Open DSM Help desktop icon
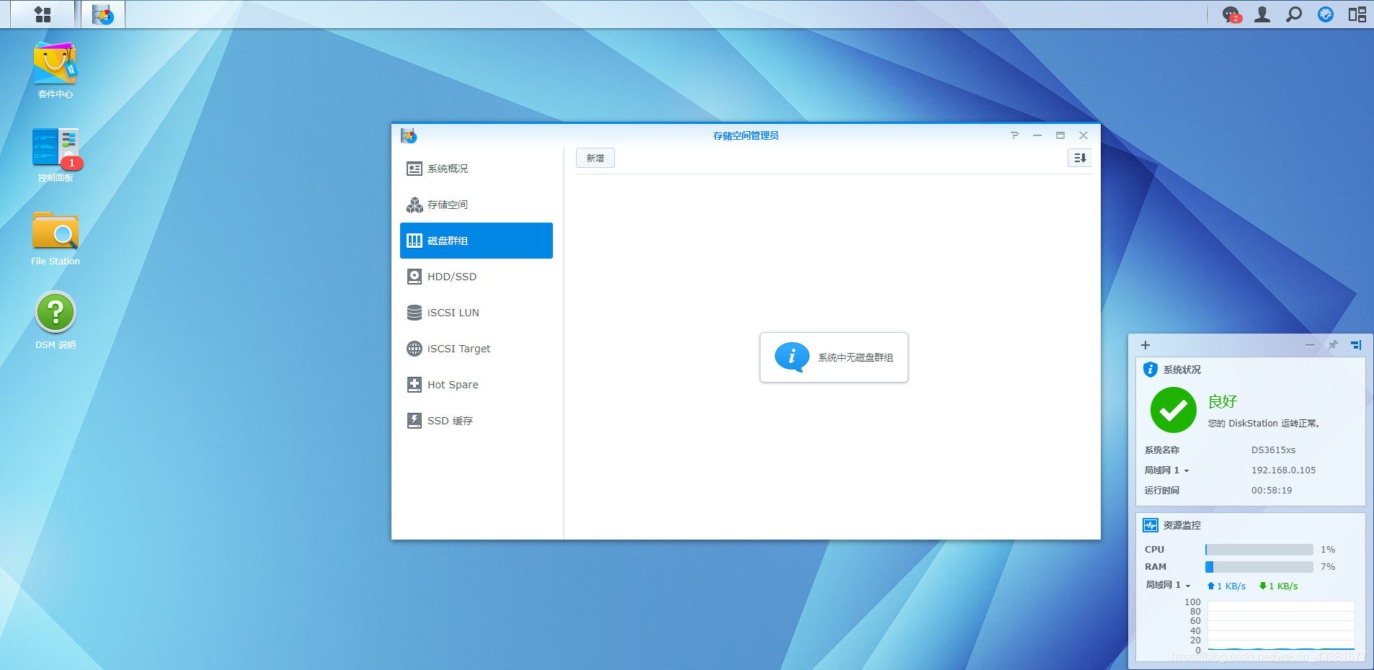The width and height of the screenshot is (1374, 670). pyautogui.click(x=55, y=313)
